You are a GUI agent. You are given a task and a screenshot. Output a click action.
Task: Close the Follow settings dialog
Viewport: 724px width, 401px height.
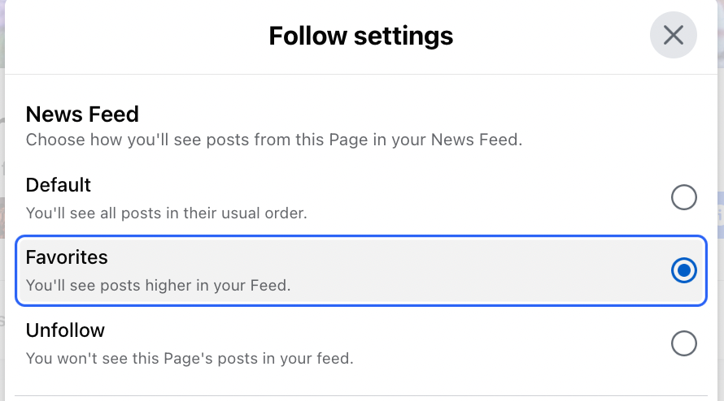pyautogui.click(x=674, y=35)
